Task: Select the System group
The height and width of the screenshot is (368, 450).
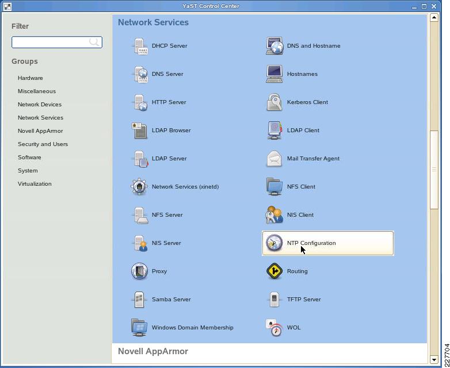Action: pyautogui.click(x=28, y=170)
